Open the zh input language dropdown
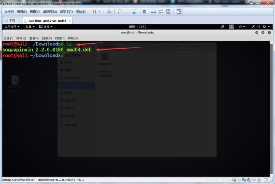This screenshot has width=275, height=184. pos(242,27)
